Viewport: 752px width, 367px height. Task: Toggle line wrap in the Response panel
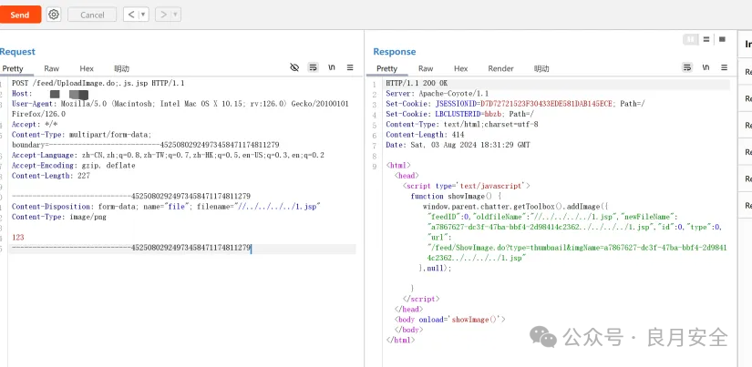click(687, 67)
